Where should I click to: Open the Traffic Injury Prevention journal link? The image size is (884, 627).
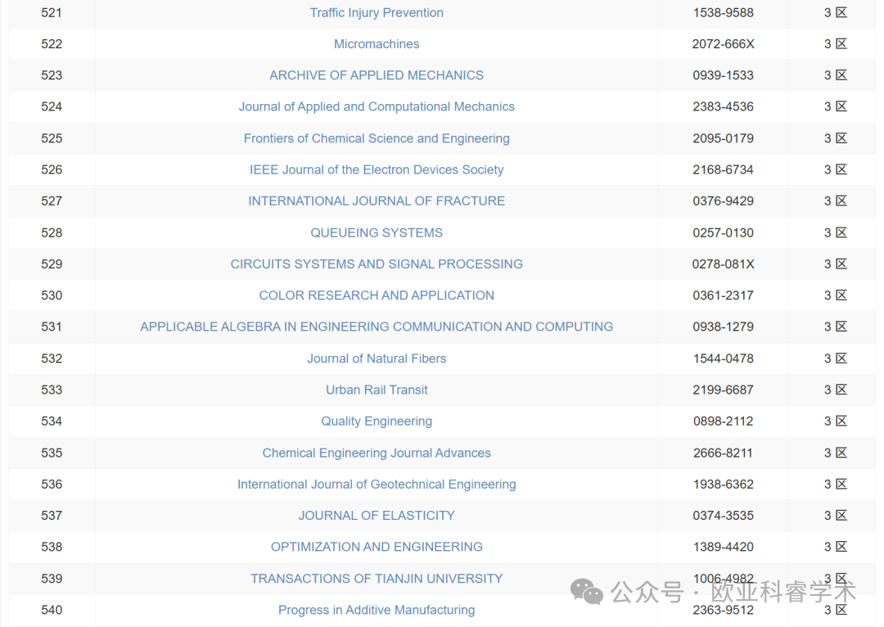[x=377, y=12]
